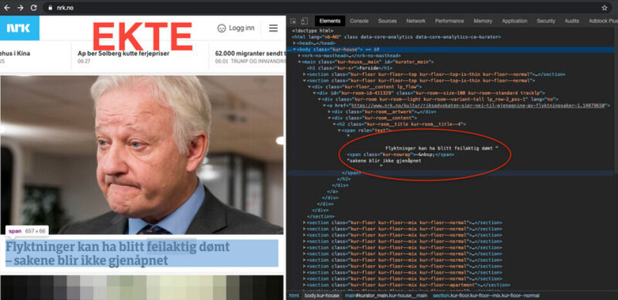Screen dimensions: 618x300
Task: Click the Logg inn button
Action: point(236,28)
